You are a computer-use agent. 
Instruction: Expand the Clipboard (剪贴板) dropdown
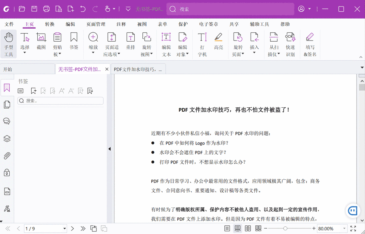coord(60,54)
